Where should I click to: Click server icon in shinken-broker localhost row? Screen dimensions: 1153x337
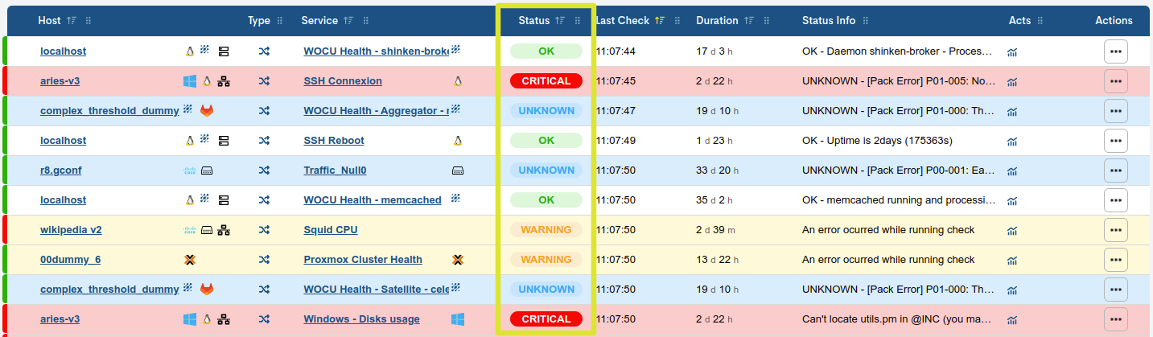[x=224, y=51]
